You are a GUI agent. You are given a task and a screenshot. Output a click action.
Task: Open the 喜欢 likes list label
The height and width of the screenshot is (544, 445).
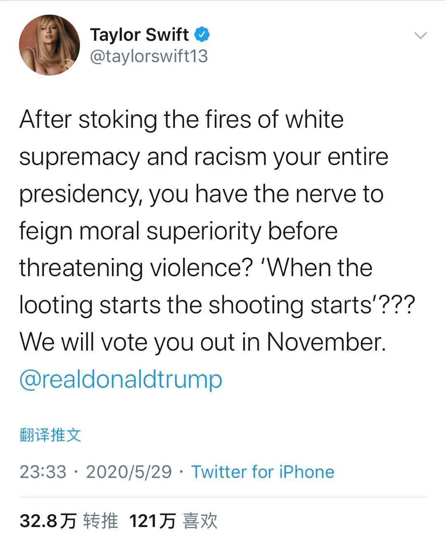point(200,521)
